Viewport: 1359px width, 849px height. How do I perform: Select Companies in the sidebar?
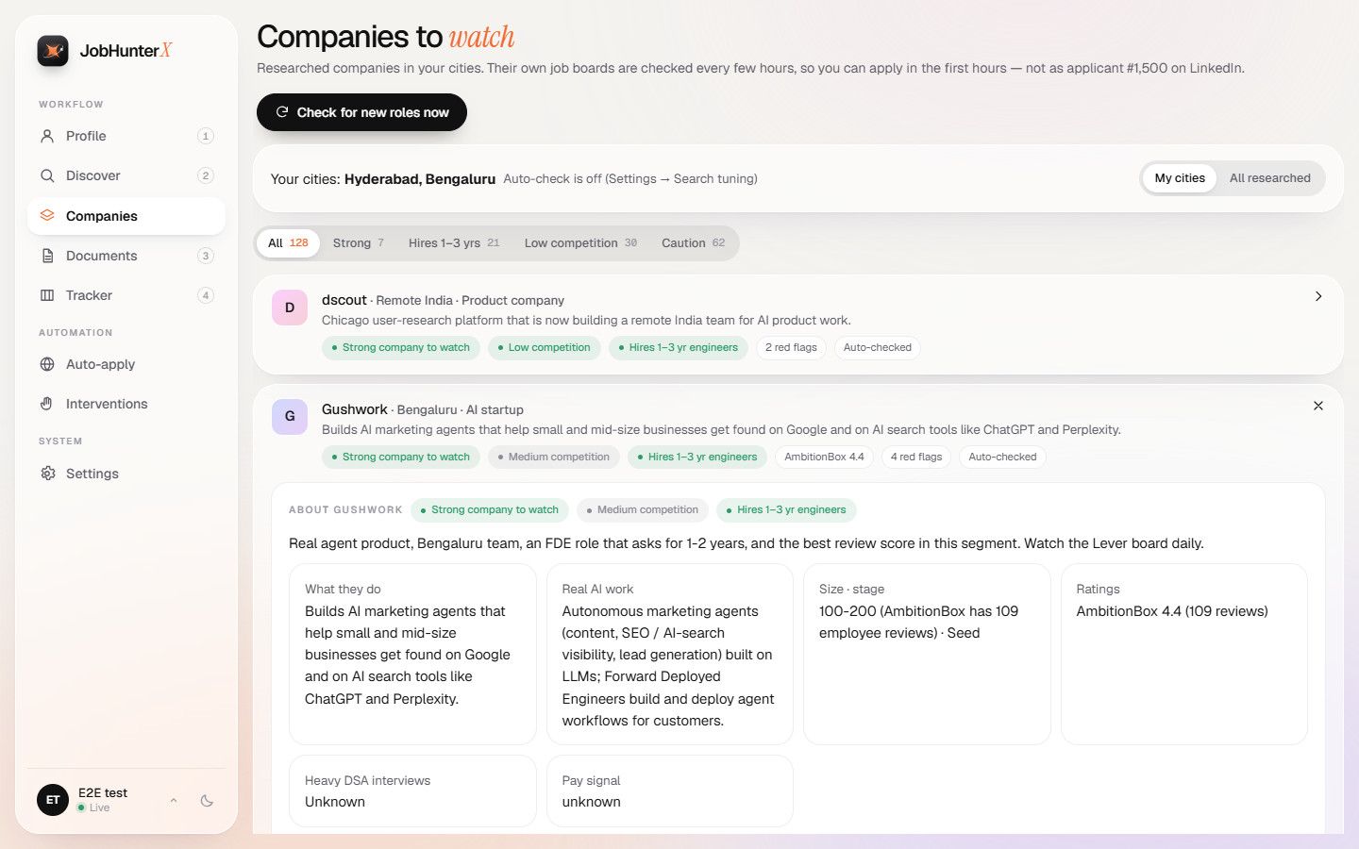tap(126, 216)
